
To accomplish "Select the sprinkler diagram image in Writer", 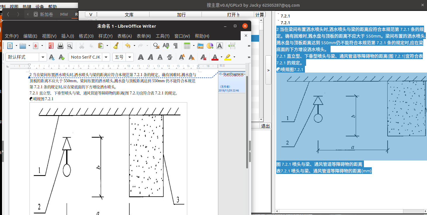I will [x=108, y=159].
